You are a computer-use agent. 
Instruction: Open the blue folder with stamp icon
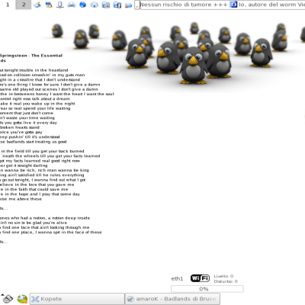[x=129, y=5]
